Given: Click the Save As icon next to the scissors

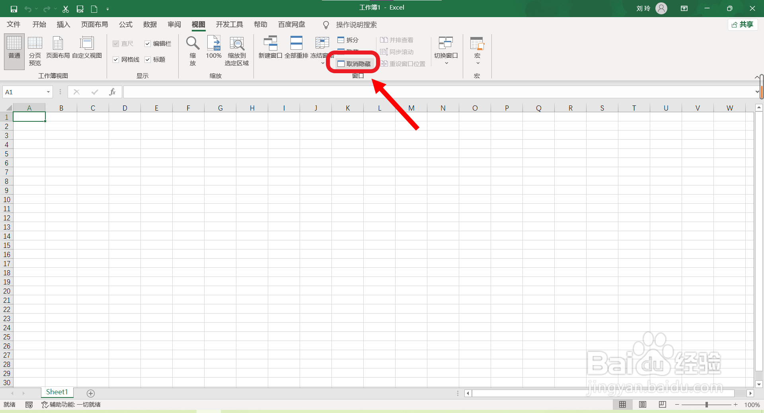Looking at the screenshot, I should click(80, 9).
